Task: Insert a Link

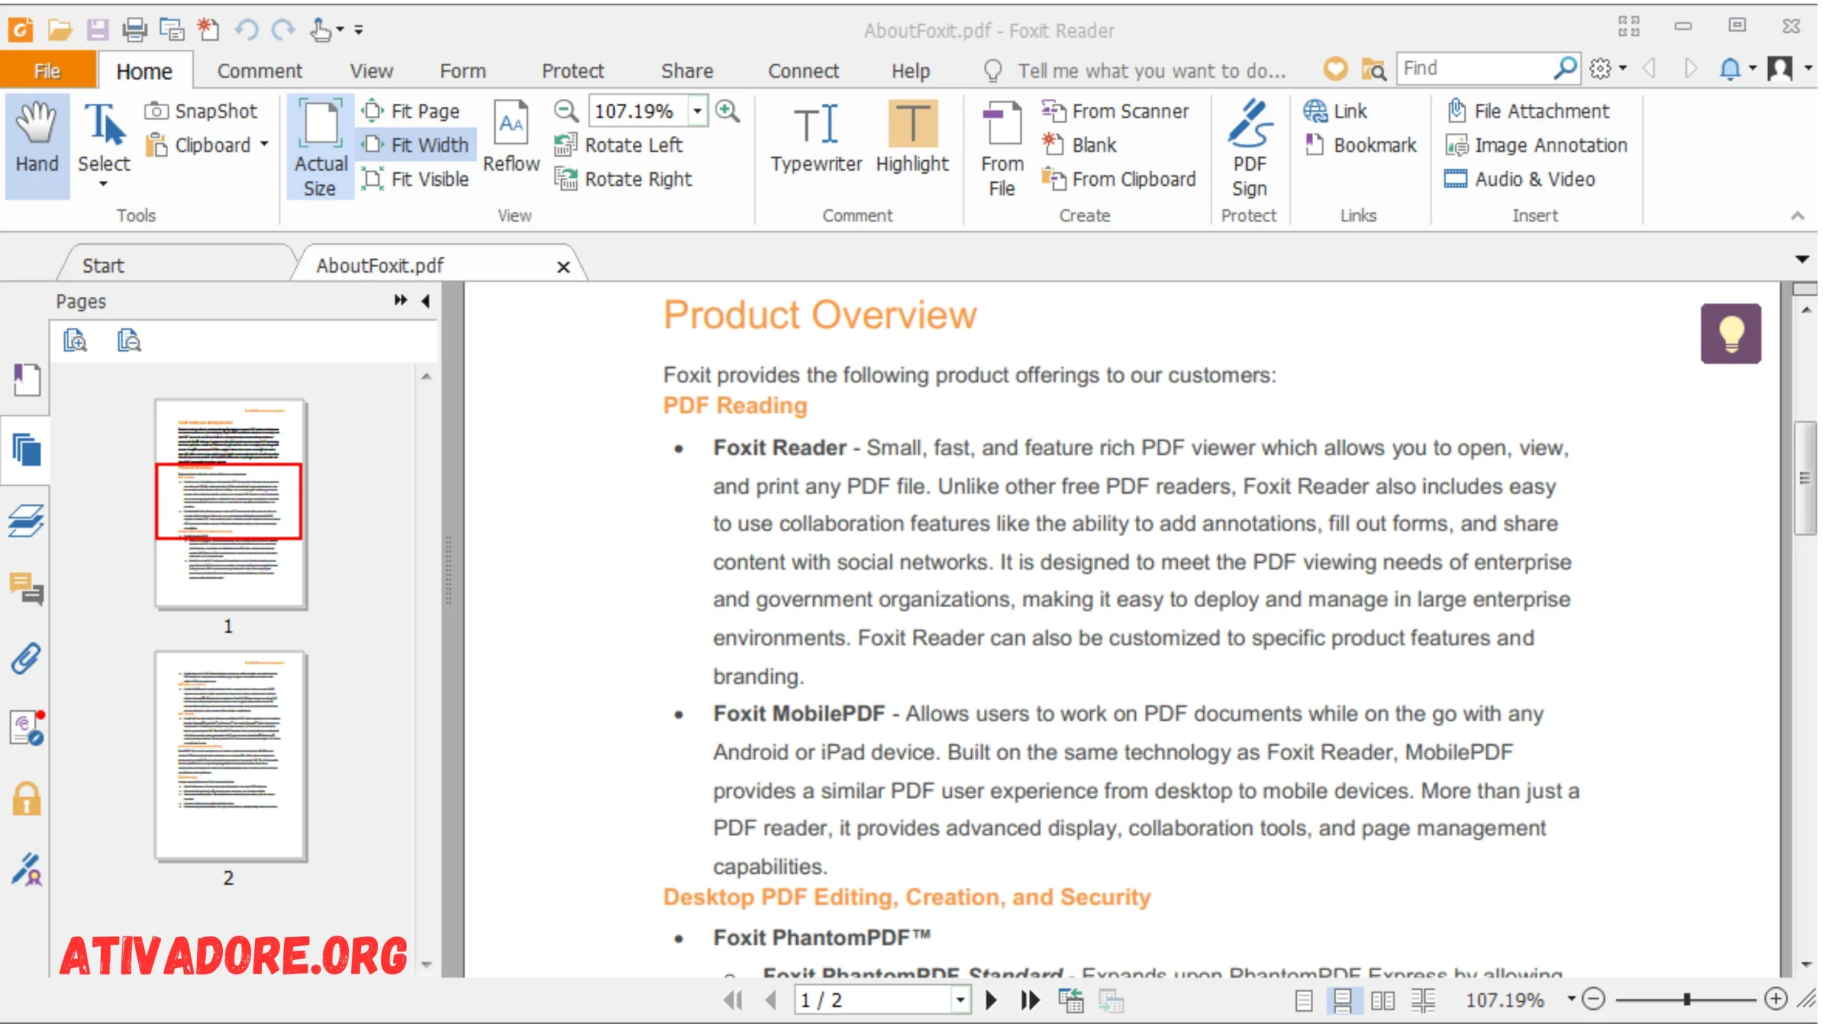Action: (1335, 111)
